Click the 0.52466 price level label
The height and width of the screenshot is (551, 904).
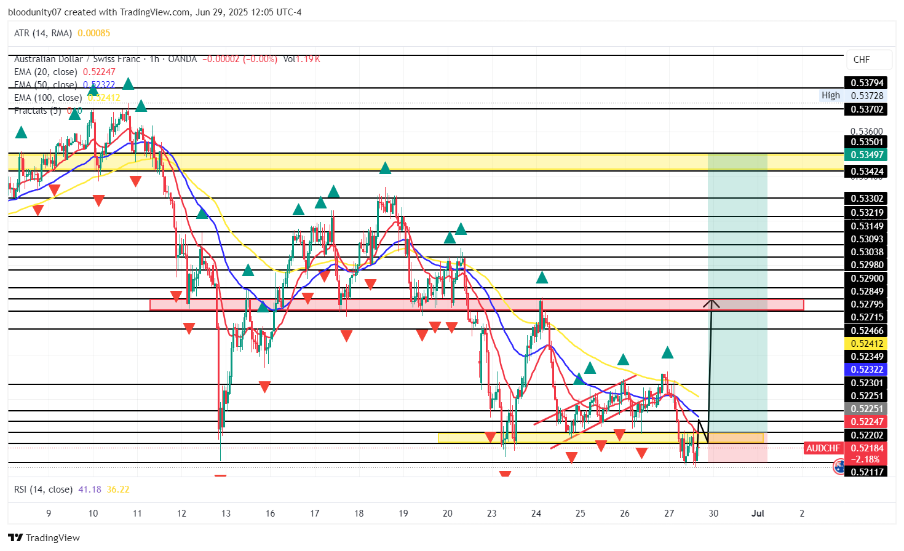point(867,331)
